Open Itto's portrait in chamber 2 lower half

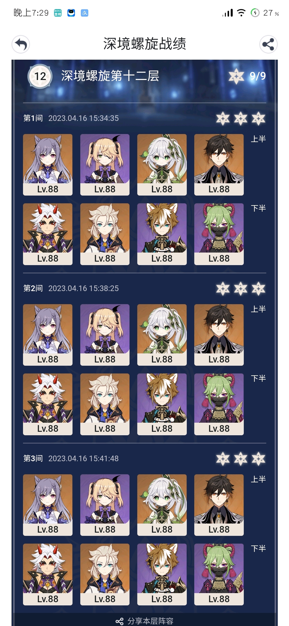tap(48, 404)
